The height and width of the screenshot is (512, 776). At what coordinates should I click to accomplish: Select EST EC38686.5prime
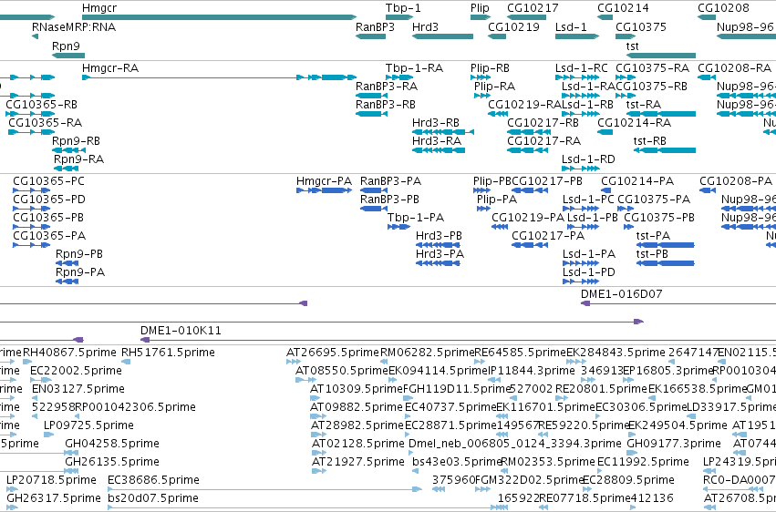pyautogui.click(x=264, y=490)
